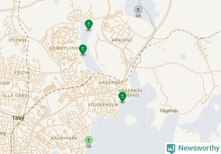Select the green beach marker north of Gribbylund

coord(89,24)
